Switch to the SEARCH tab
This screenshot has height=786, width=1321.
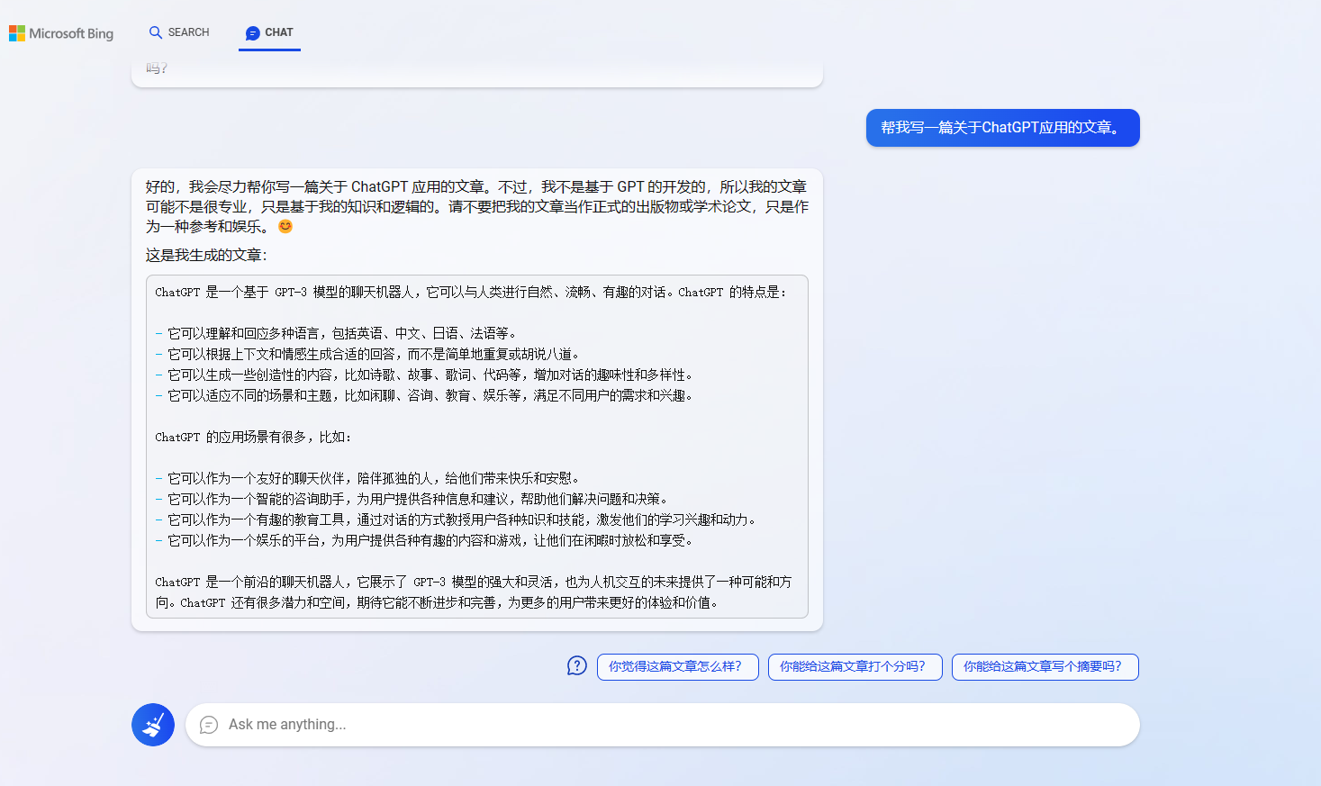[x=179, y=32]
